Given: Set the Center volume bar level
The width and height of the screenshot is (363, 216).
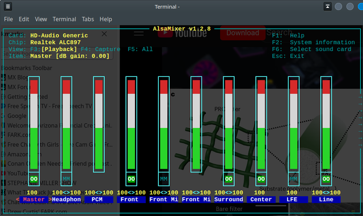Looking at the screenshot, I should click(261, 124).
